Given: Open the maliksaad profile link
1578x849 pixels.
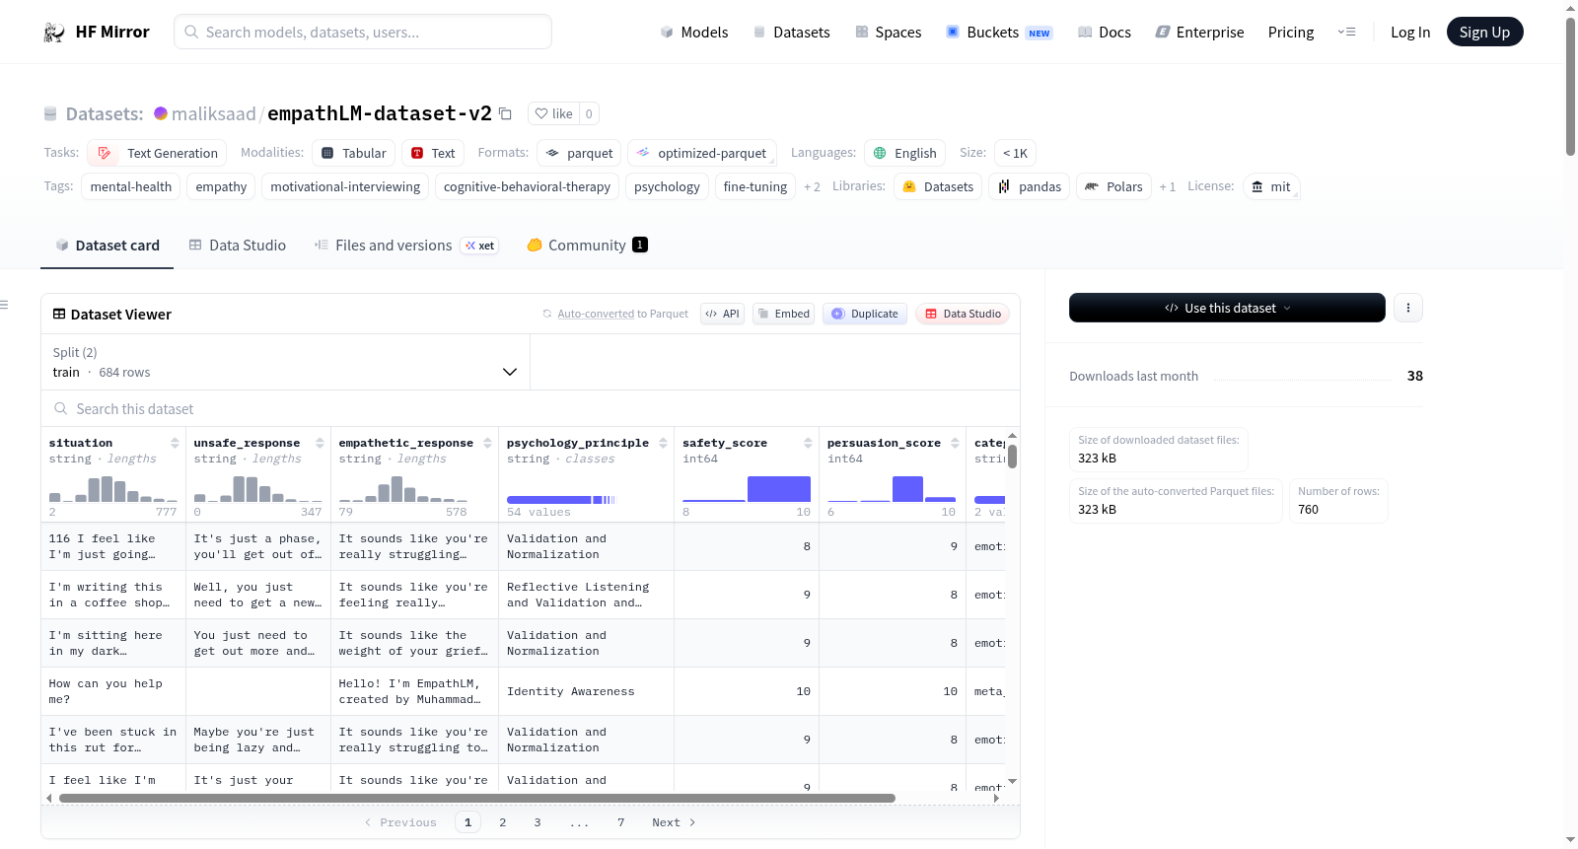Looking at the screenshot, I should (214, 113).
